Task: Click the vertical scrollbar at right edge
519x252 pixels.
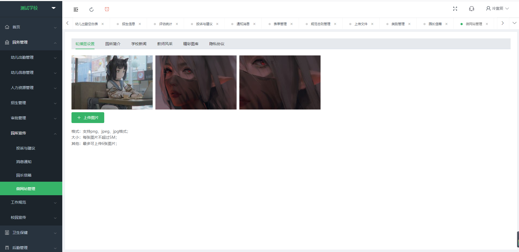Action: tap(518, 239)
